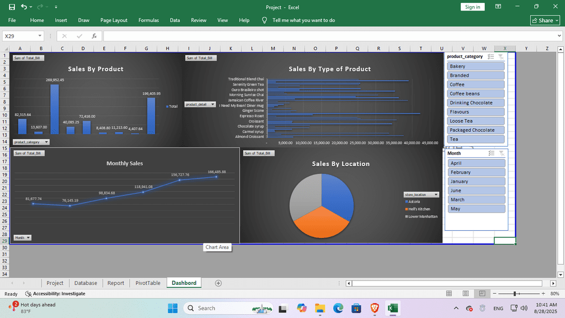This screenshot has width=565, height=318.
Task: Switch to Normal view icon in status bar
Action: click(x=450, y=294)
